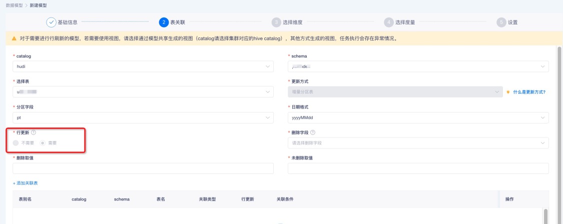Click 行更新 column header in table

point(248,199)
